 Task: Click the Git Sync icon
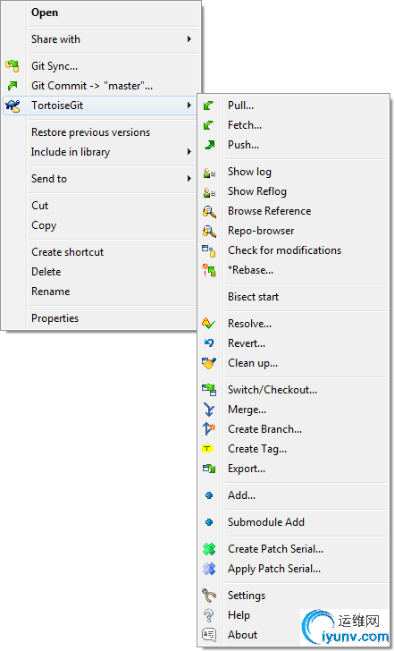[13, 65]
